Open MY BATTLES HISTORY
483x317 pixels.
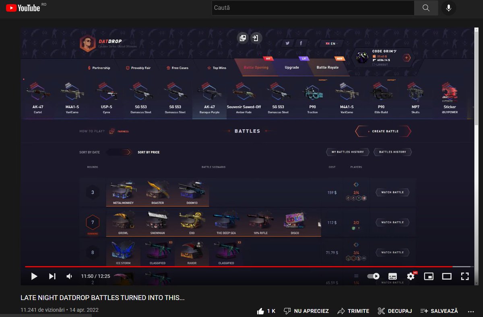click(x=348, y=152)
